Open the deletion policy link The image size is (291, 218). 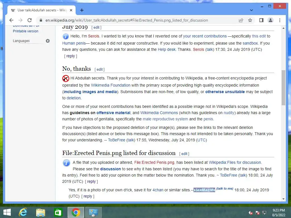click(74, 98)
